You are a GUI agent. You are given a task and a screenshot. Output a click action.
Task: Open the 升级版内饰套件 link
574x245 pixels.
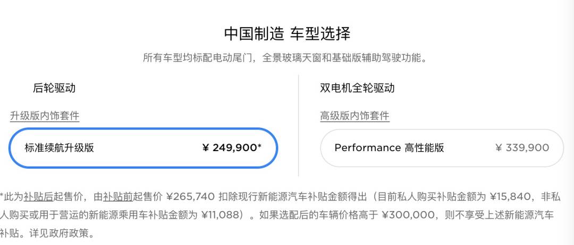(45, 116)
